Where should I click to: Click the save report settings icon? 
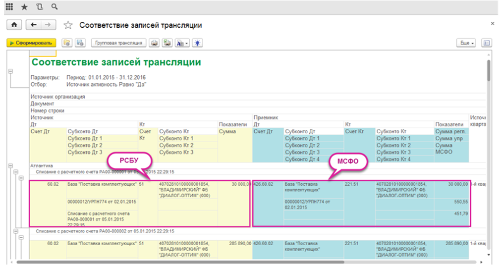pyautogui.click(x=80, y=43)
